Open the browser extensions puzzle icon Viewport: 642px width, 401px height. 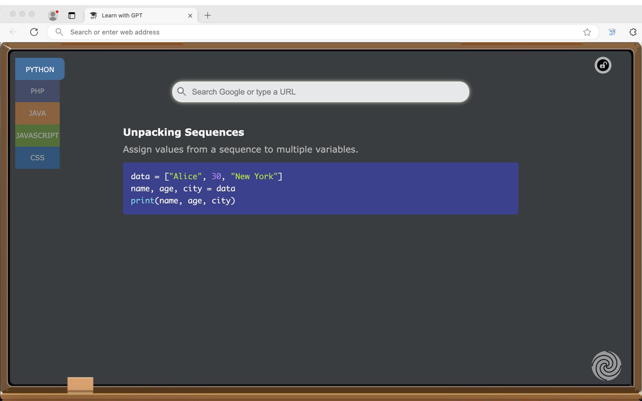[x=633, y=32]
